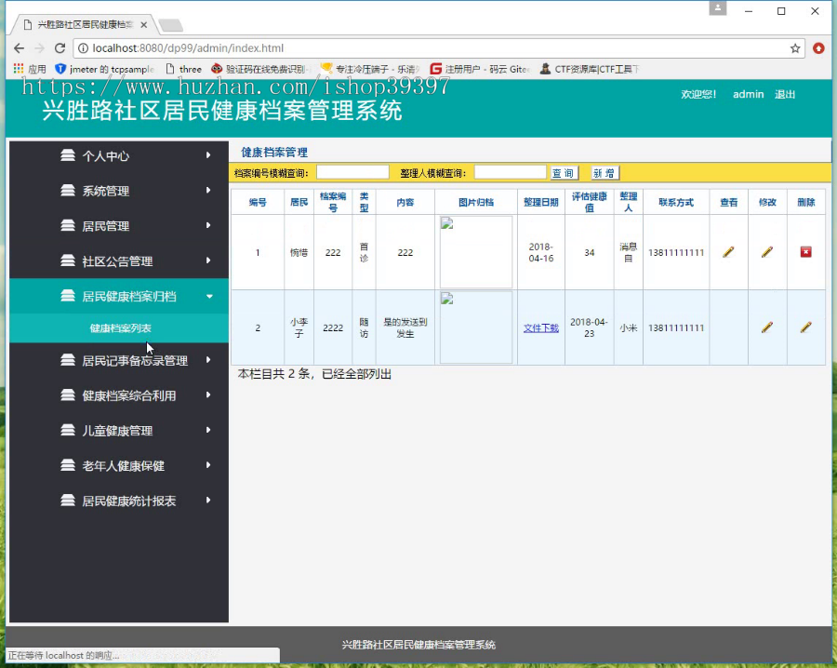Click the browser address bar URL
Viewport: 837px width, 668px height.
(x=188, y=48)
